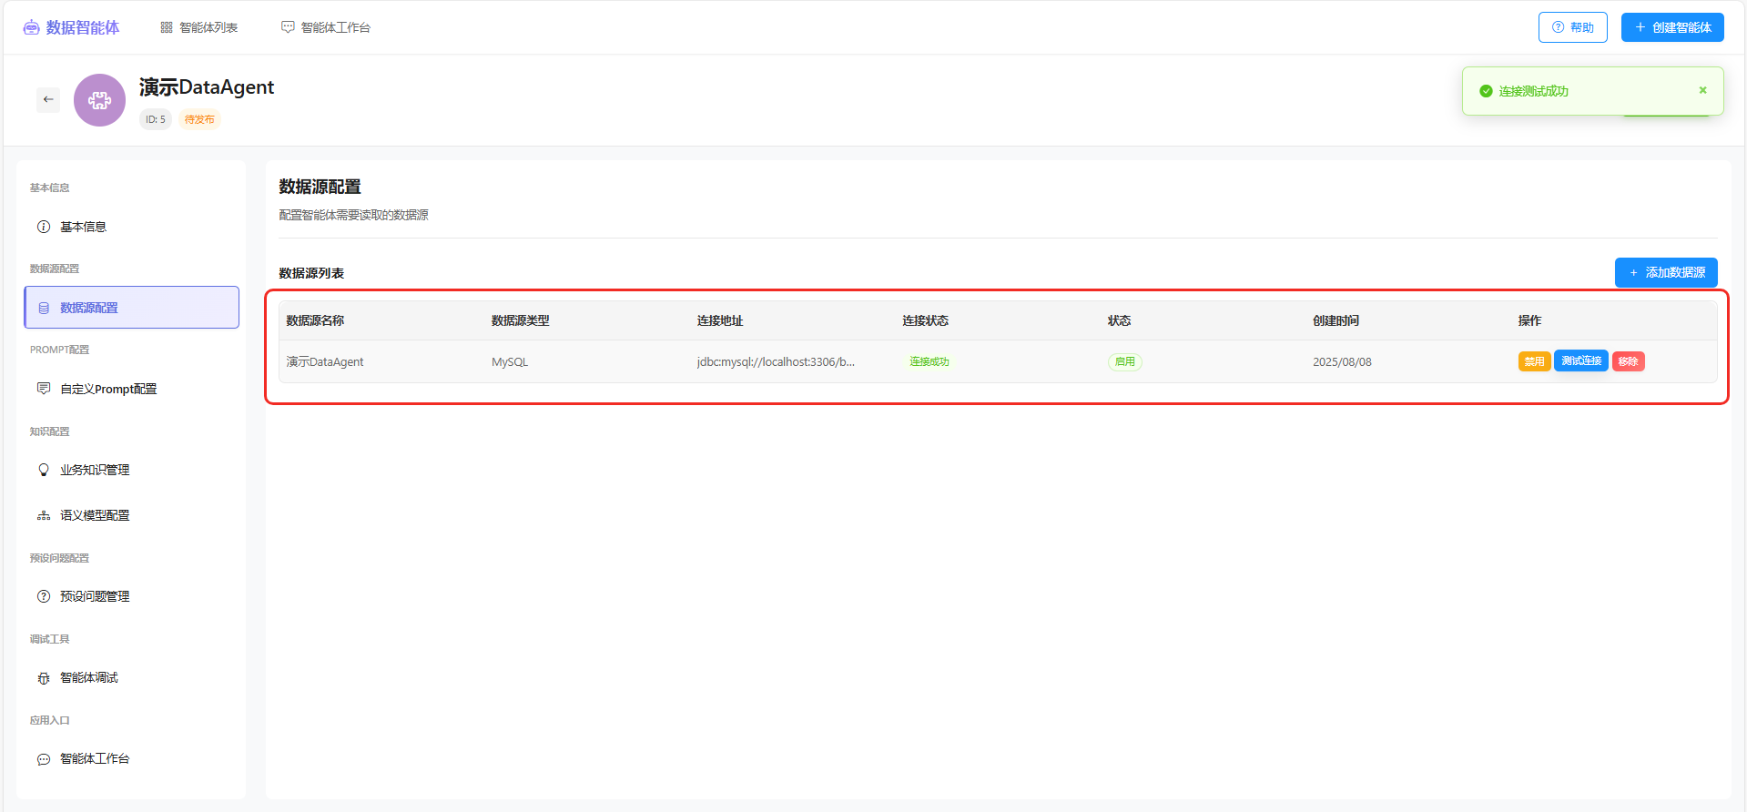Switch to 智能体列表 tab
Viewport: 1747px width, 812px height.
click(x=199, y=27)
